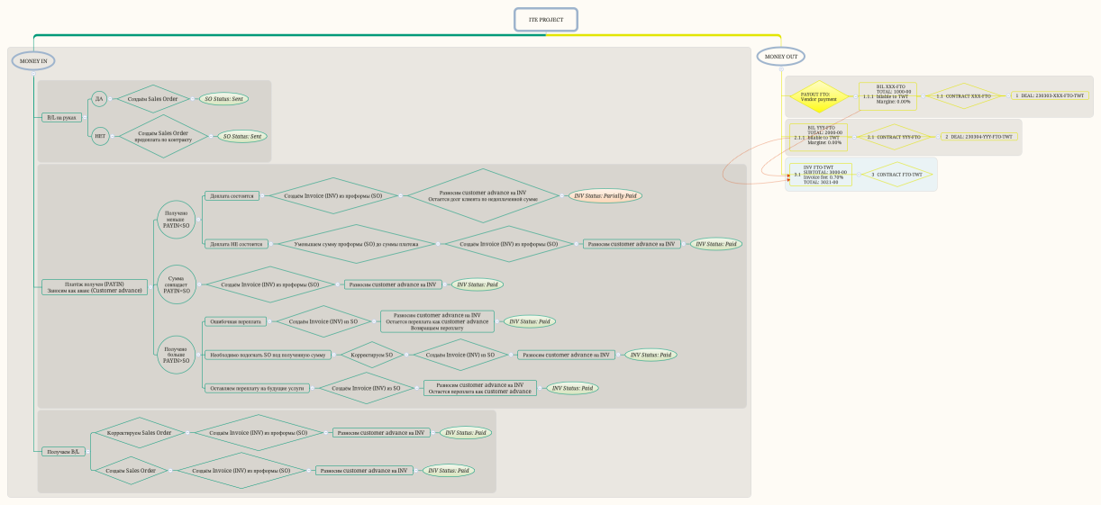This screenshot has width=1101, height=505.
Task: Click the 'INV FTO-TWT' invoice box
Action: [x=823, y=175]
